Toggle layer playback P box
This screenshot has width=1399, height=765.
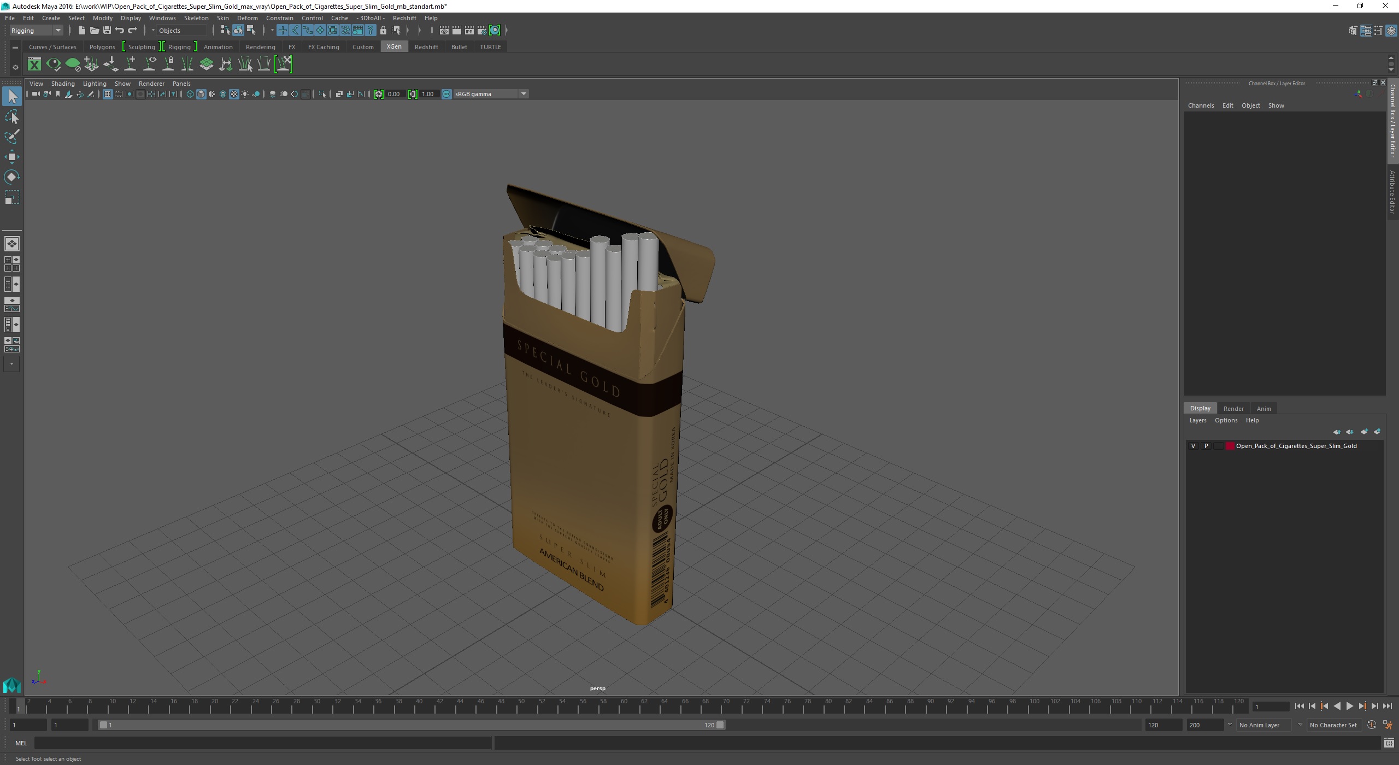click(1206, 446)
